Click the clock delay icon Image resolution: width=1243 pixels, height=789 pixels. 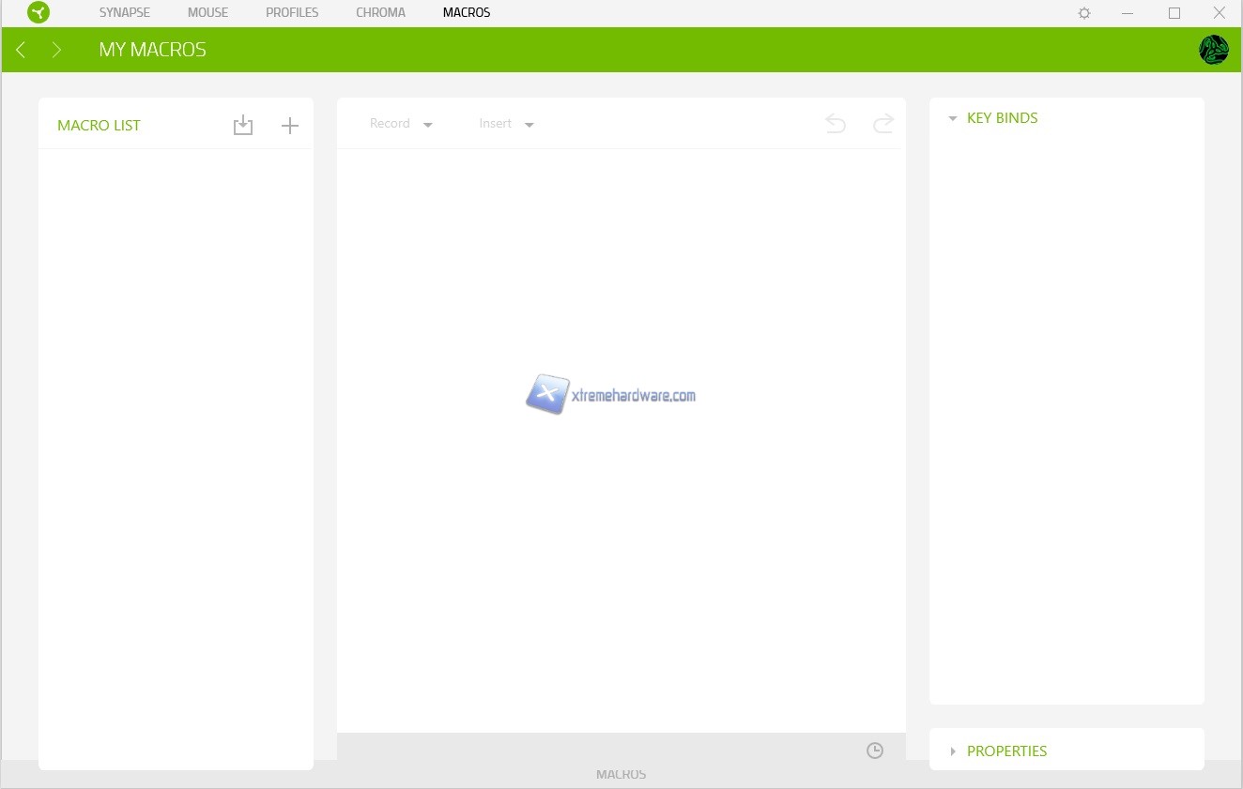click(874, 751)
